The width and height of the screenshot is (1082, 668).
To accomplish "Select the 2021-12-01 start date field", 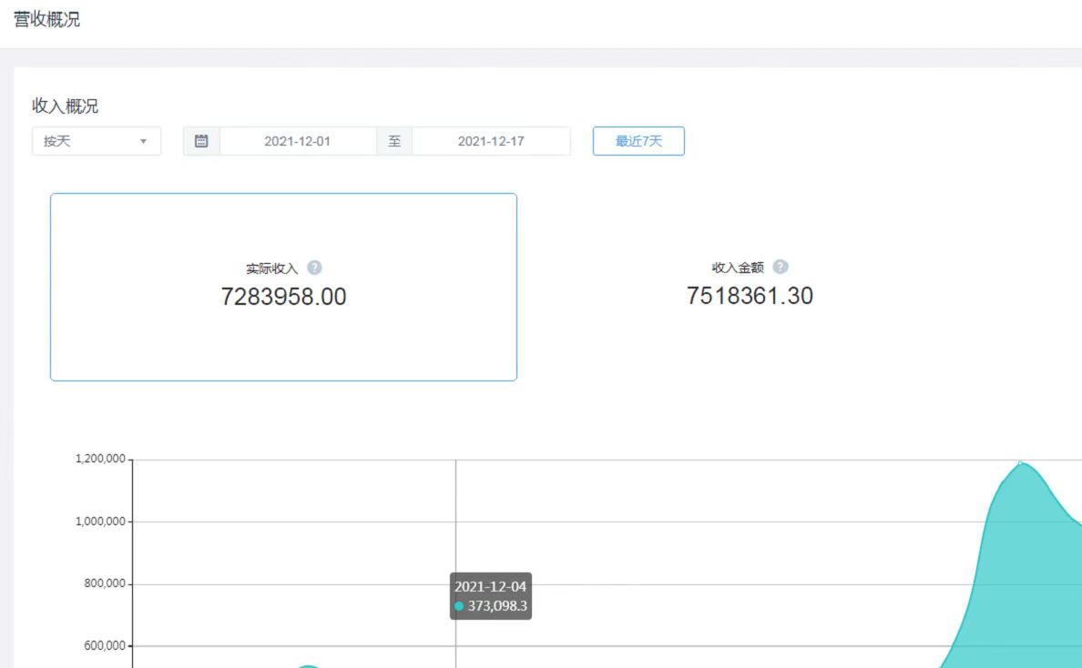I will [297, 141].
